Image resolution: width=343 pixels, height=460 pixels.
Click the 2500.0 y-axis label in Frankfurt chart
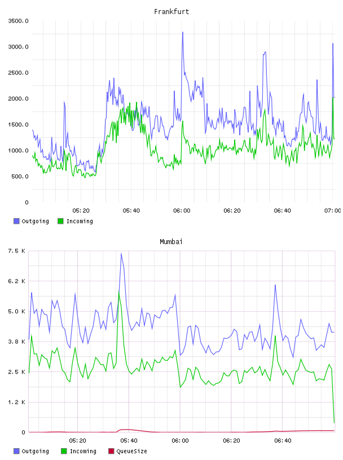click(x=19, y=73)
